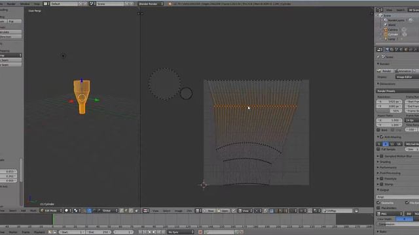
Task: Toggle the Freestyle checkbox
Action: coord(382,178)
